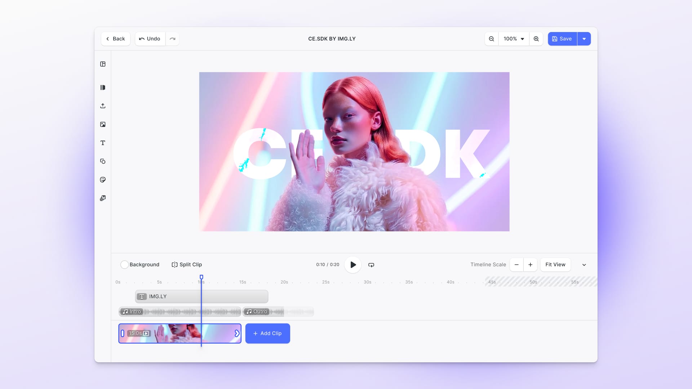692x389 pixels.
Task: Select the Text tool icon
Action: pos(103,143)
